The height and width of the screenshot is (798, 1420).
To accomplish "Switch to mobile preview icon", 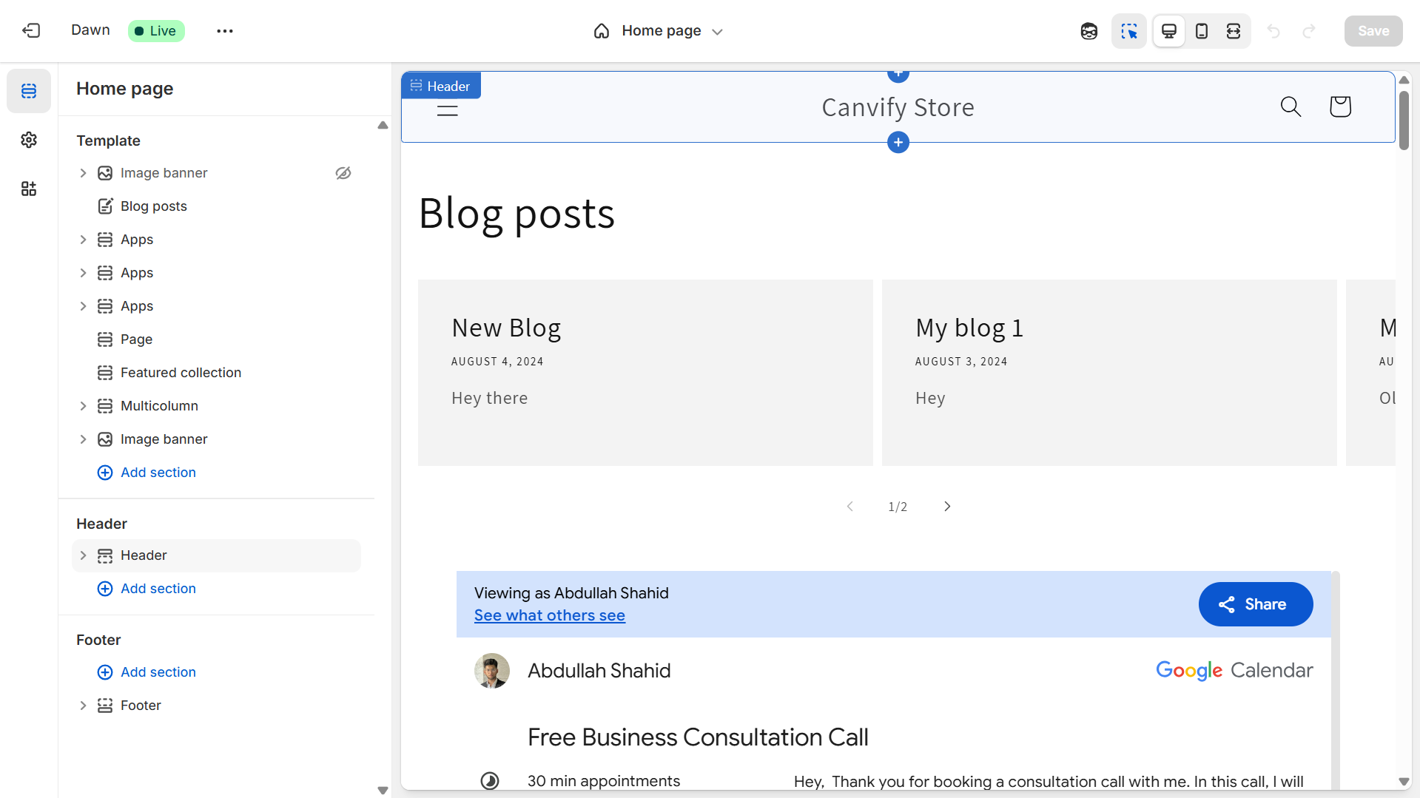I will point(1201,31).
